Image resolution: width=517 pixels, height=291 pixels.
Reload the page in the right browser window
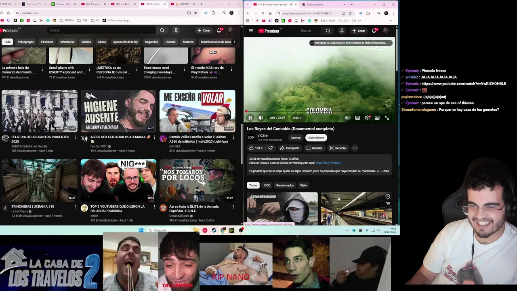pos(263,13)
